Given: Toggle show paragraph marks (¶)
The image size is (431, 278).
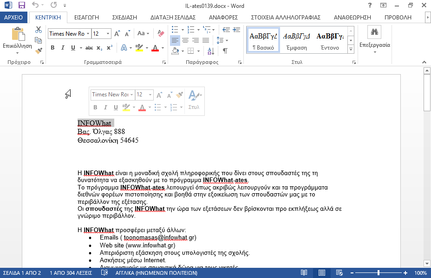Looking at the screenshot, I should [x=225, y=51].
